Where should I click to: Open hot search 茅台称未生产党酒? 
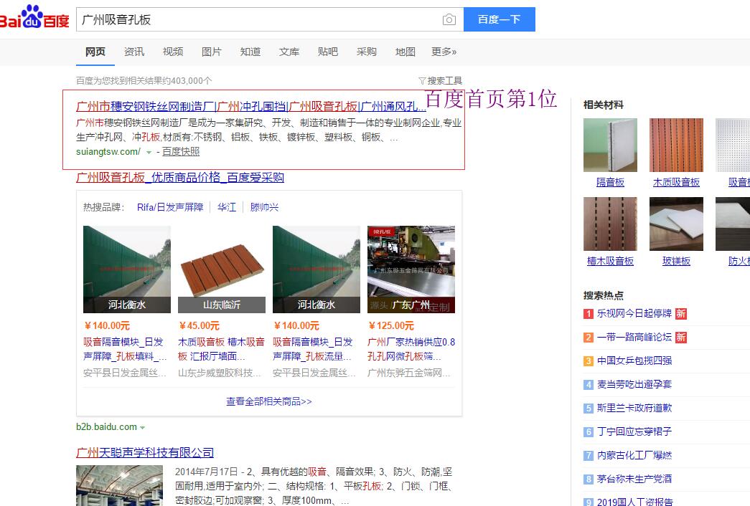(x=634, y=479)
